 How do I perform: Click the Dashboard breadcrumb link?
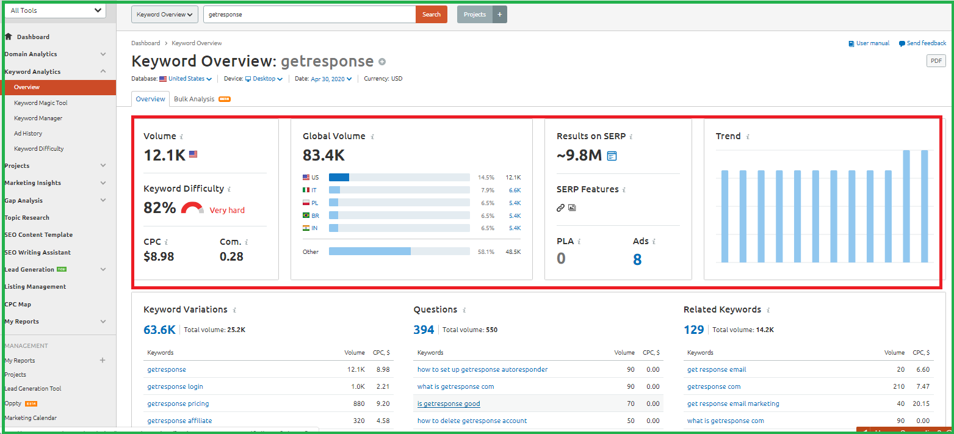click(x=145, y=43)
